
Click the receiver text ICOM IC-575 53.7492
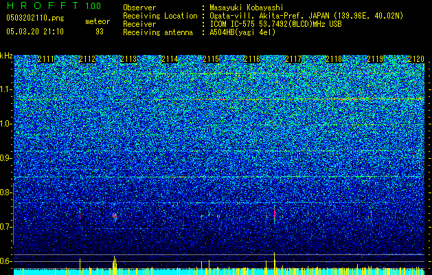click(275, 24)
